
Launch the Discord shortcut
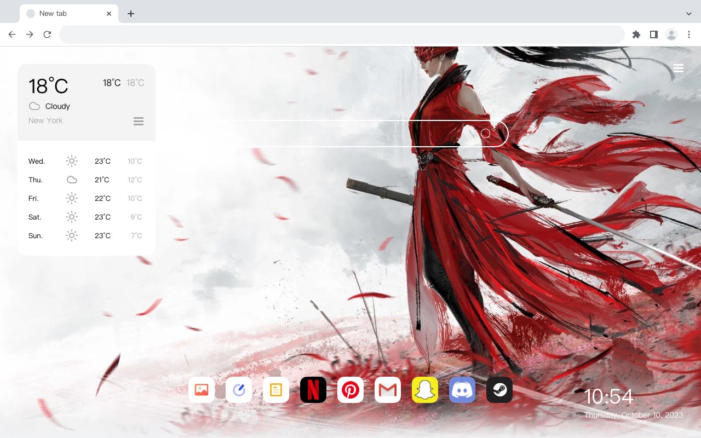click(x=462, y=390)
